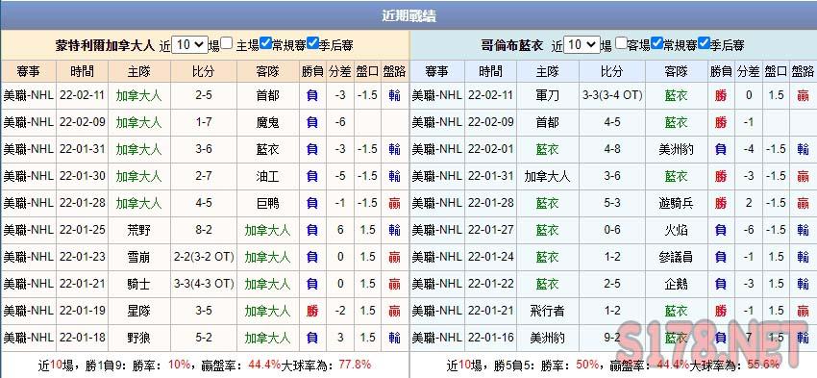The width and height of the screenshot is (817, 378).
Task: Select 首都 away team in 加拿大人 table
Action: tap(268, 95)
